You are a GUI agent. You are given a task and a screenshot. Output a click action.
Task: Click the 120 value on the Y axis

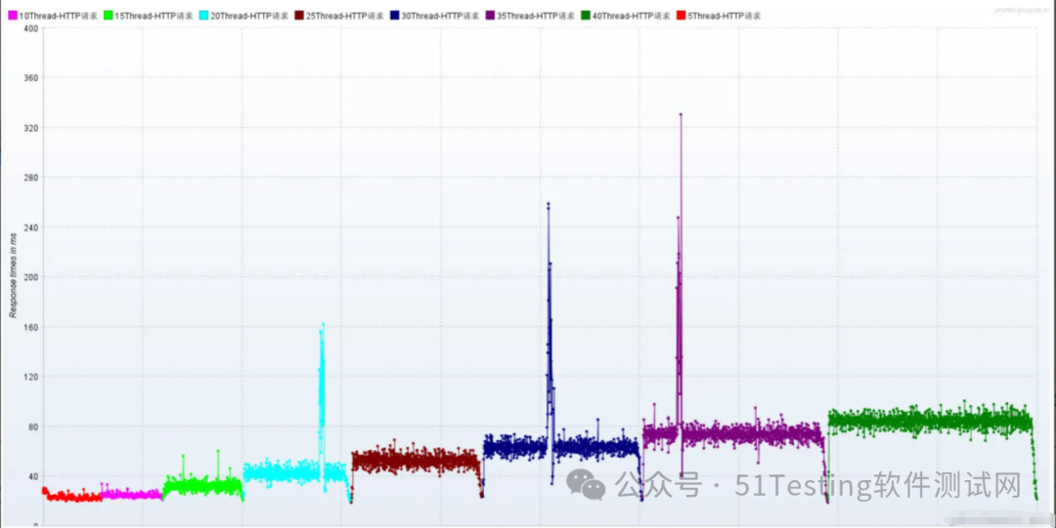point(32,377)
